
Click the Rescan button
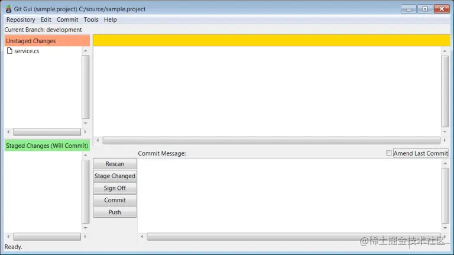coord(115,164)
